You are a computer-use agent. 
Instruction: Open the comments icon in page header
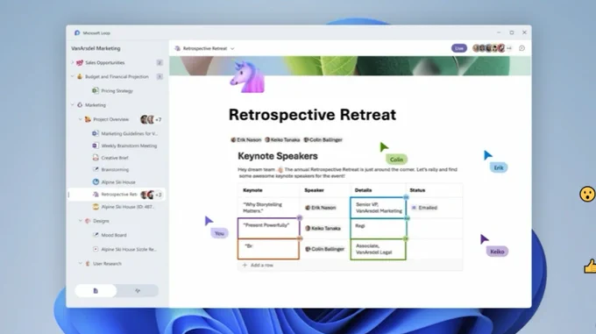tap(521, 48)
